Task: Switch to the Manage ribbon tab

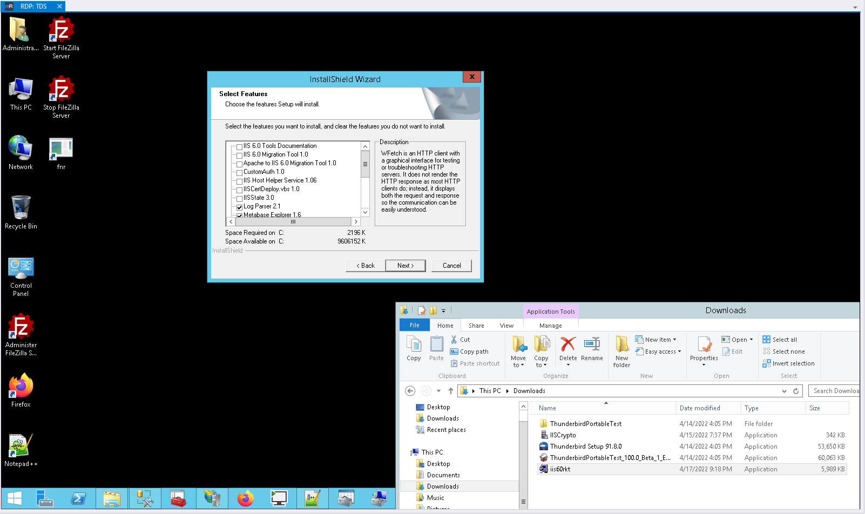Action: point(551,326)
